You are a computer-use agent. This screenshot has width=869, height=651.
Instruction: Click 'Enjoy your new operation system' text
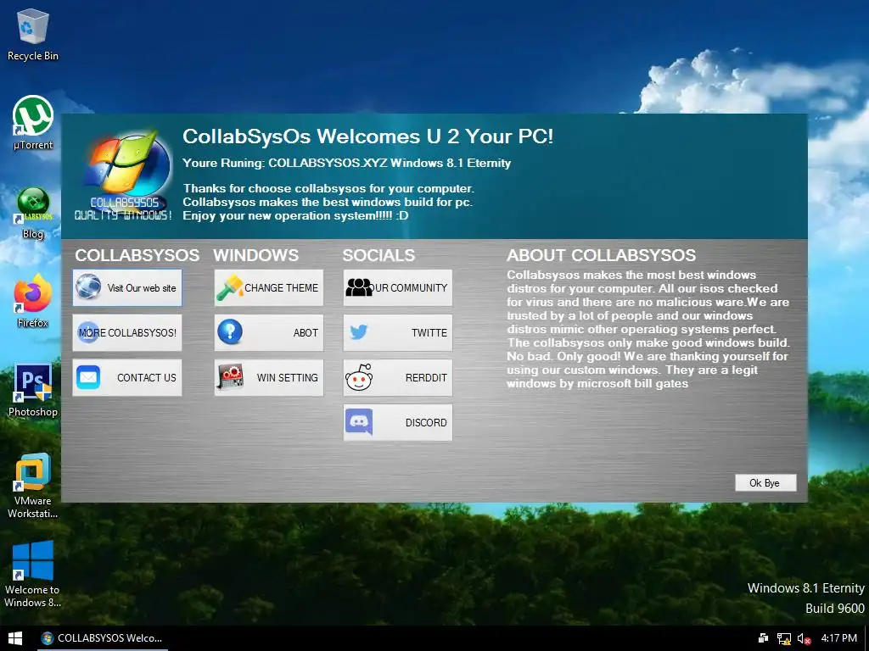pyautogui.click(x=295, y=216)
